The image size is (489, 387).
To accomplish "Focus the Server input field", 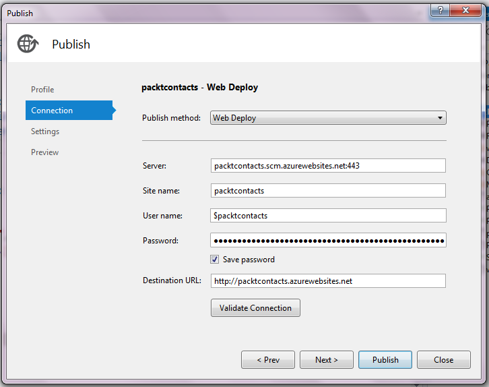I will (x=328, y=165).
